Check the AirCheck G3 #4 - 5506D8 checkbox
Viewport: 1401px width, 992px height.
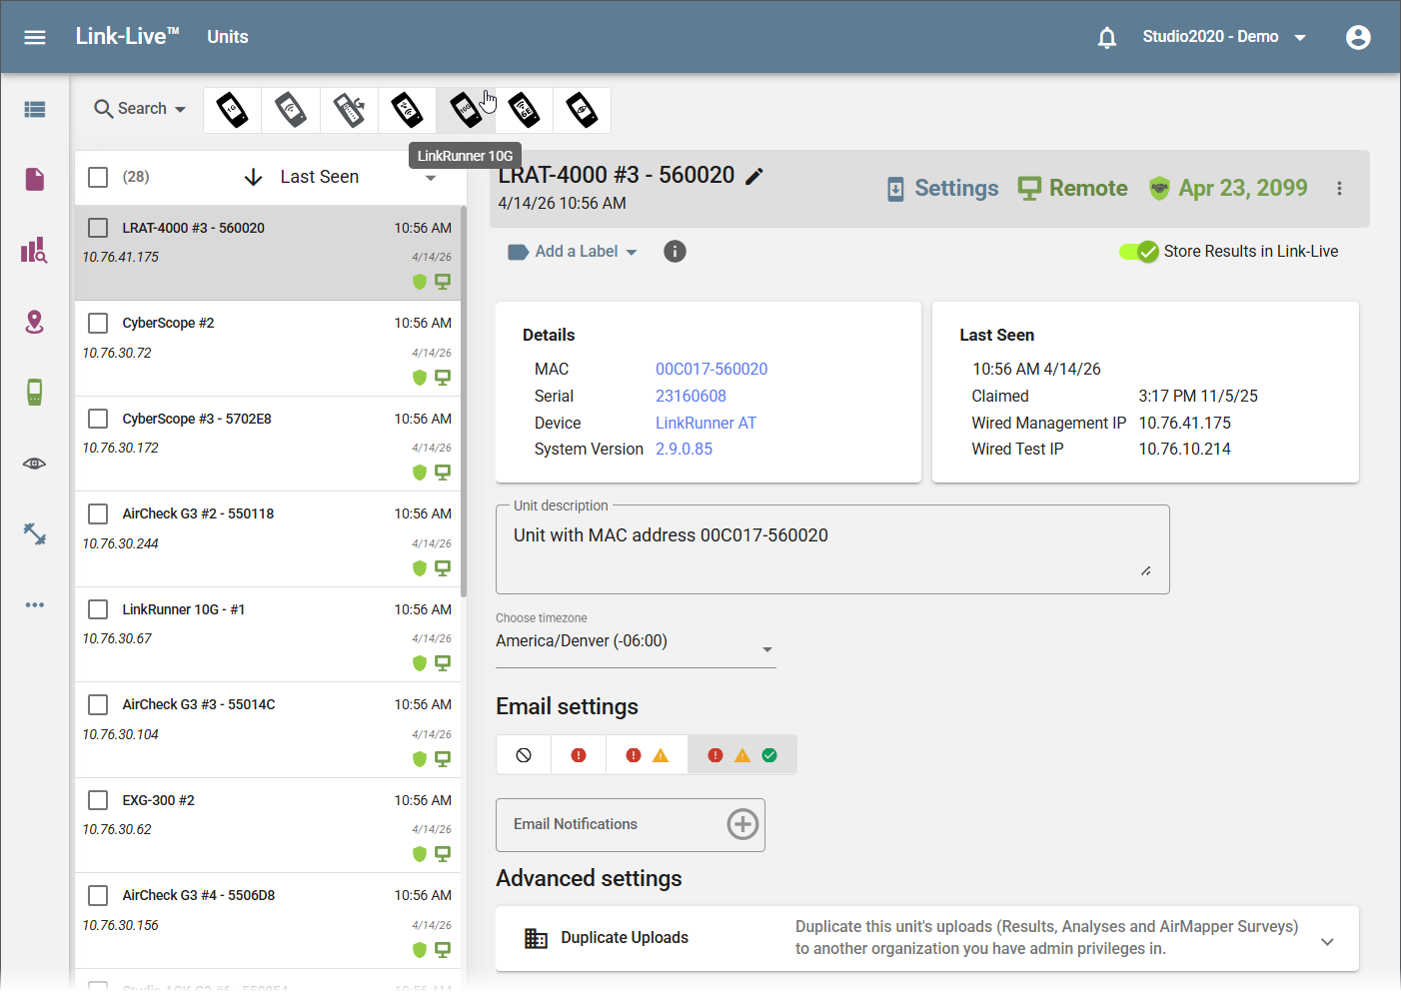click(98, 895)
